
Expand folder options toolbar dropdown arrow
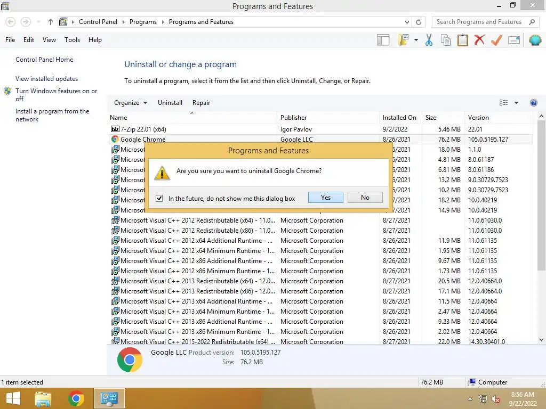click(416, 40)
